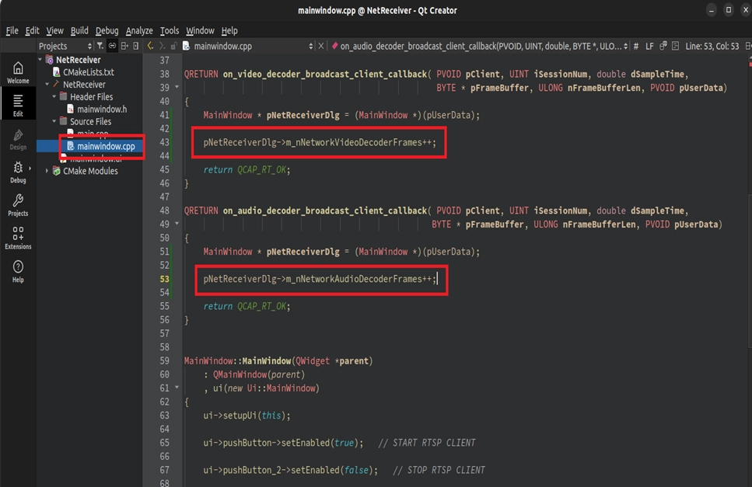Open the View menu
The width and height of the screenshot is (752, 487).
pyautogui.click(x=54, y=30)
